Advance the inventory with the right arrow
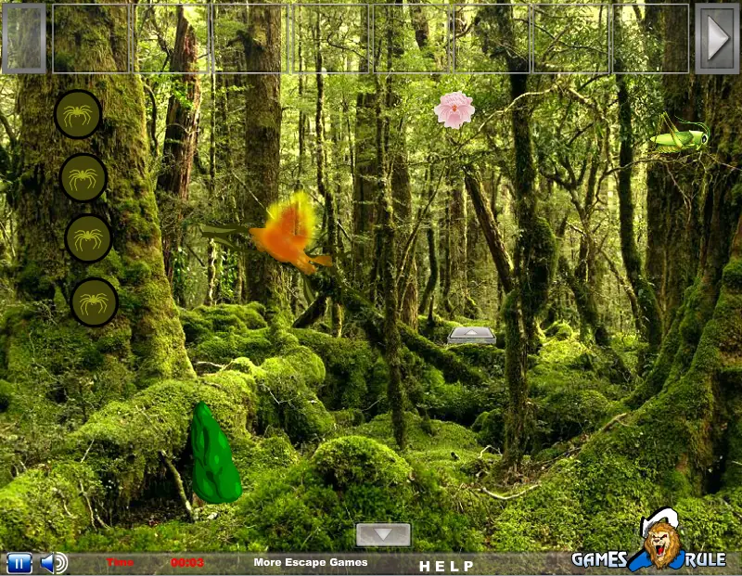This screenshot has width=742, height=576. [x=717, y=38]
